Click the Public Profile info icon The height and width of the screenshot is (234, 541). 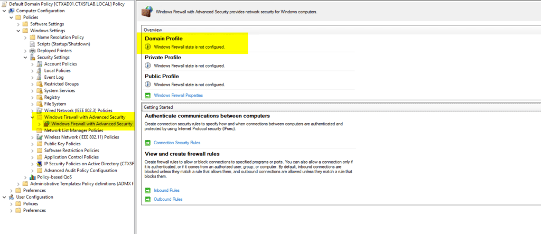pyautogui.click(x=148, y=84)
